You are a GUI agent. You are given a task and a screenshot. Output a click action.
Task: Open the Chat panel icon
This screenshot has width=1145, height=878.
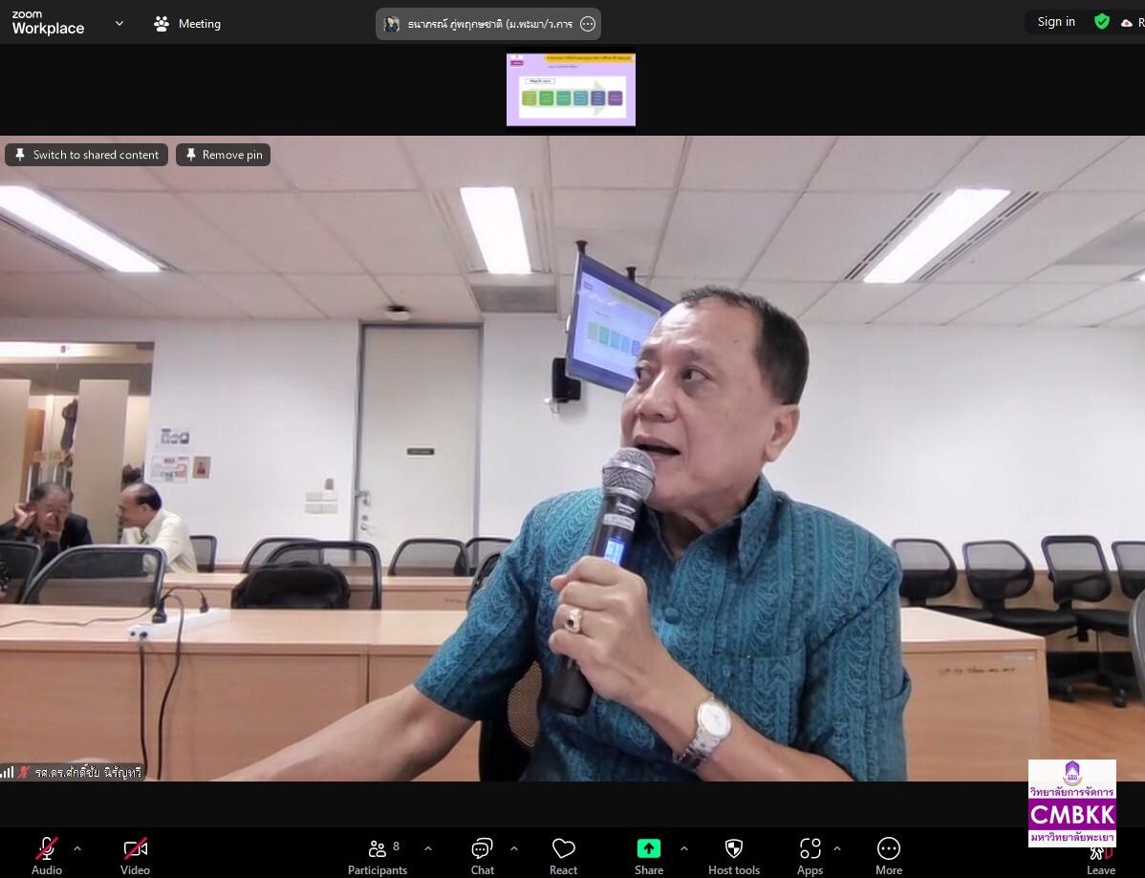tap(482, 848)
